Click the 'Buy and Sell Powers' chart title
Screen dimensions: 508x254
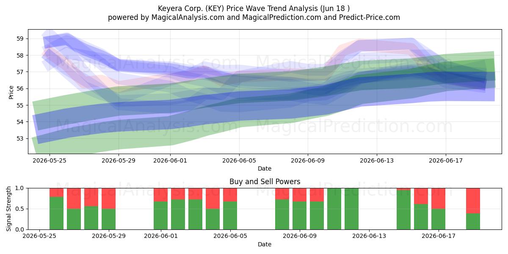click(265, 182)
